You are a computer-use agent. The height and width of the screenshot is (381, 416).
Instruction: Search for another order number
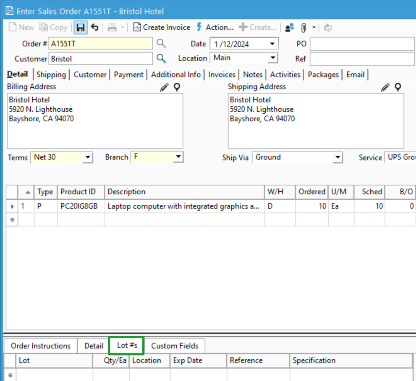point(162,43)
